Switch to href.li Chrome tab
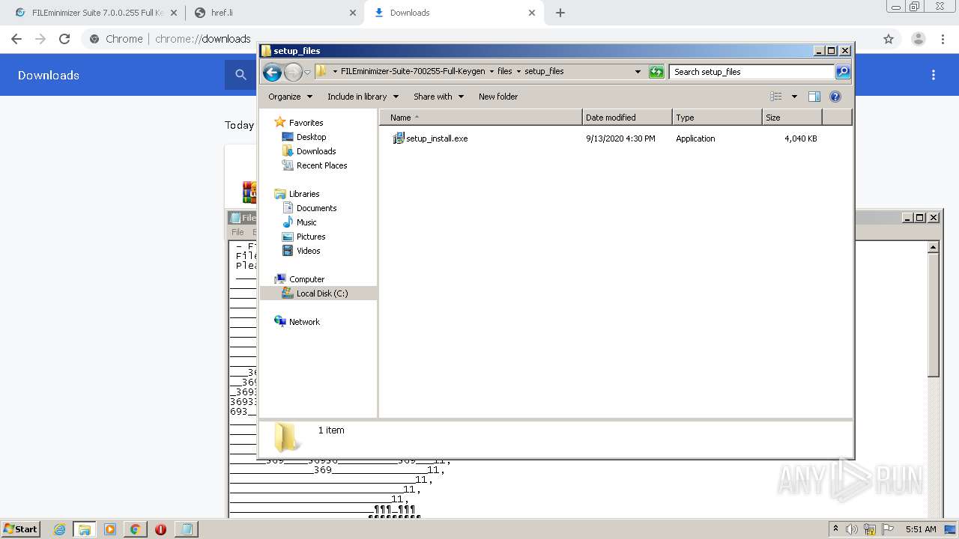 click(x=274, y=13)
